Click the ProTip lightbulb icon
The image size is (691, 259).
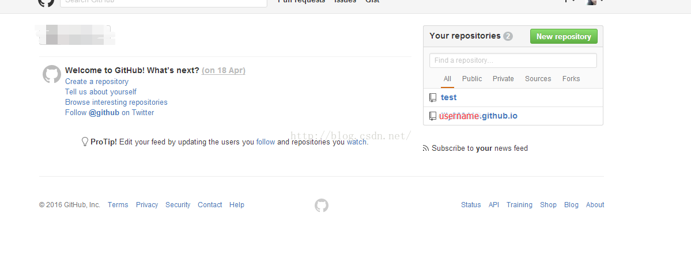click(85, 142)
